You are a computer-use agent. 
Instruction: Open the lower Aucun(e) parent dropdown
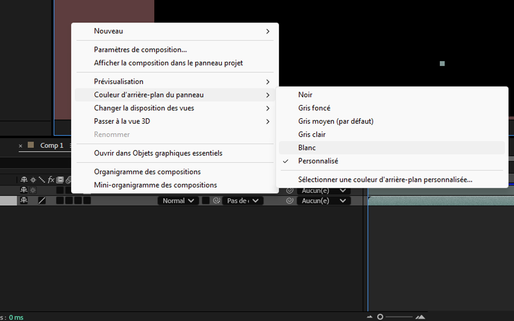(x=324, y=201)
